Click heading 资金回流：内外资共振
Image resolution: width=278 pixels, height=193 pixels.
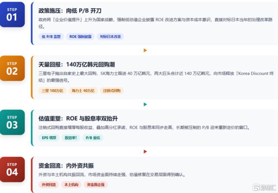66,166
